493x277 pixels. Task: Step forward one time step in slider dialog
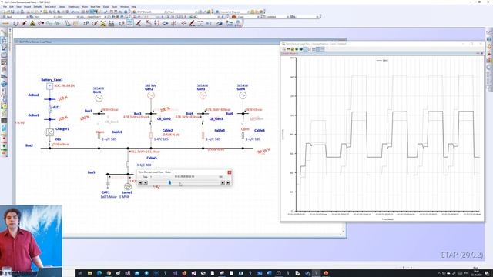pyautogui.click(x=223, y=183)
